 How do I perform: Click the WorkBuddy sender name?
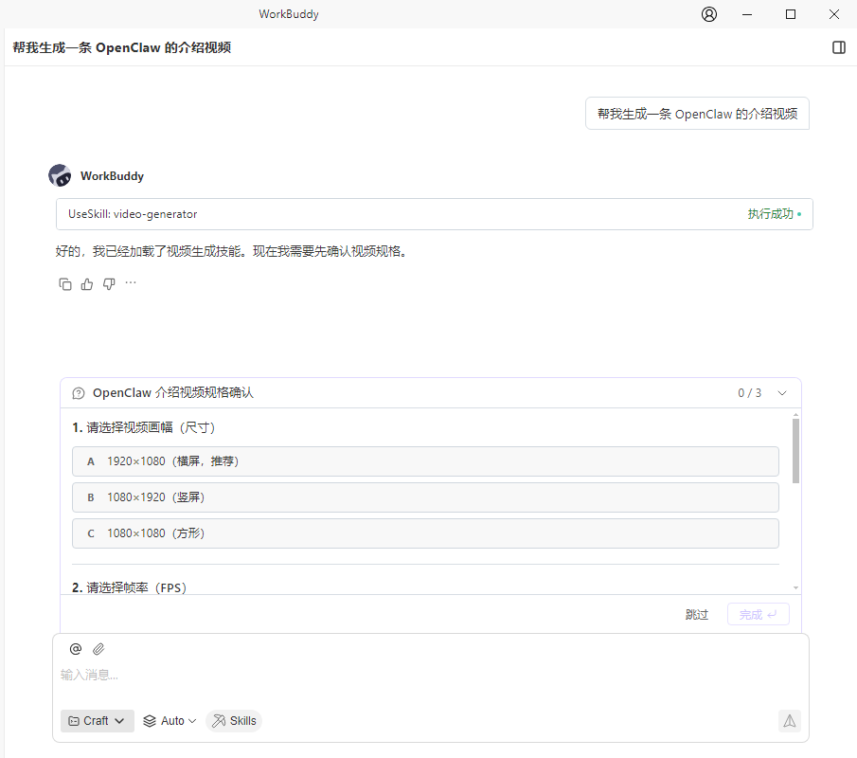[x=112, y=176]
